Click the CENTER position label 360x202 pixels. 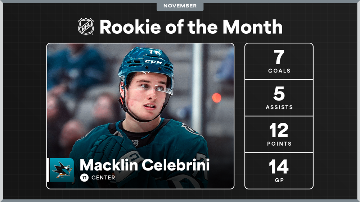tap(103, 178)
